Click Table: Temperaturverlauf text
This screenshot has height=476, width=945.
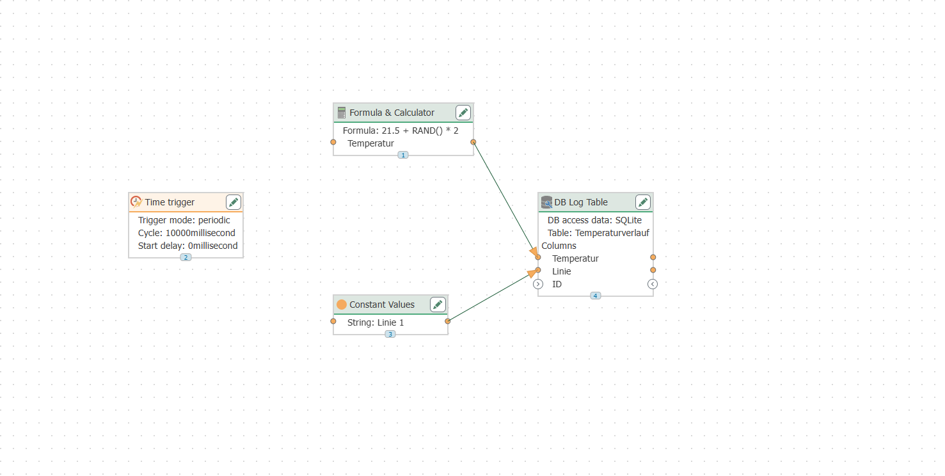598,233
